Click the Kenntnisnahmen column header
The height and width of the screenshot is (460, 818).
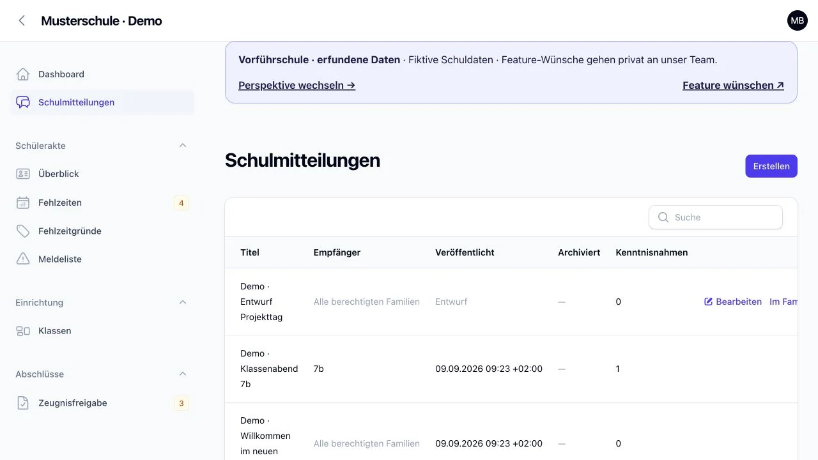click(652, 252)
